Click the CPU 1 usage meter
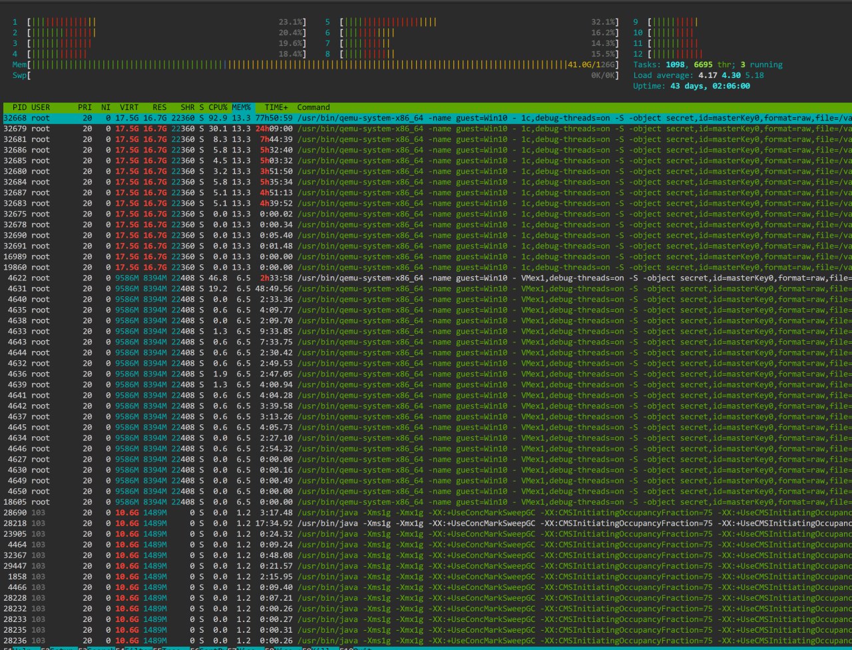Screen dimensions: 852x650 point(159,22)
